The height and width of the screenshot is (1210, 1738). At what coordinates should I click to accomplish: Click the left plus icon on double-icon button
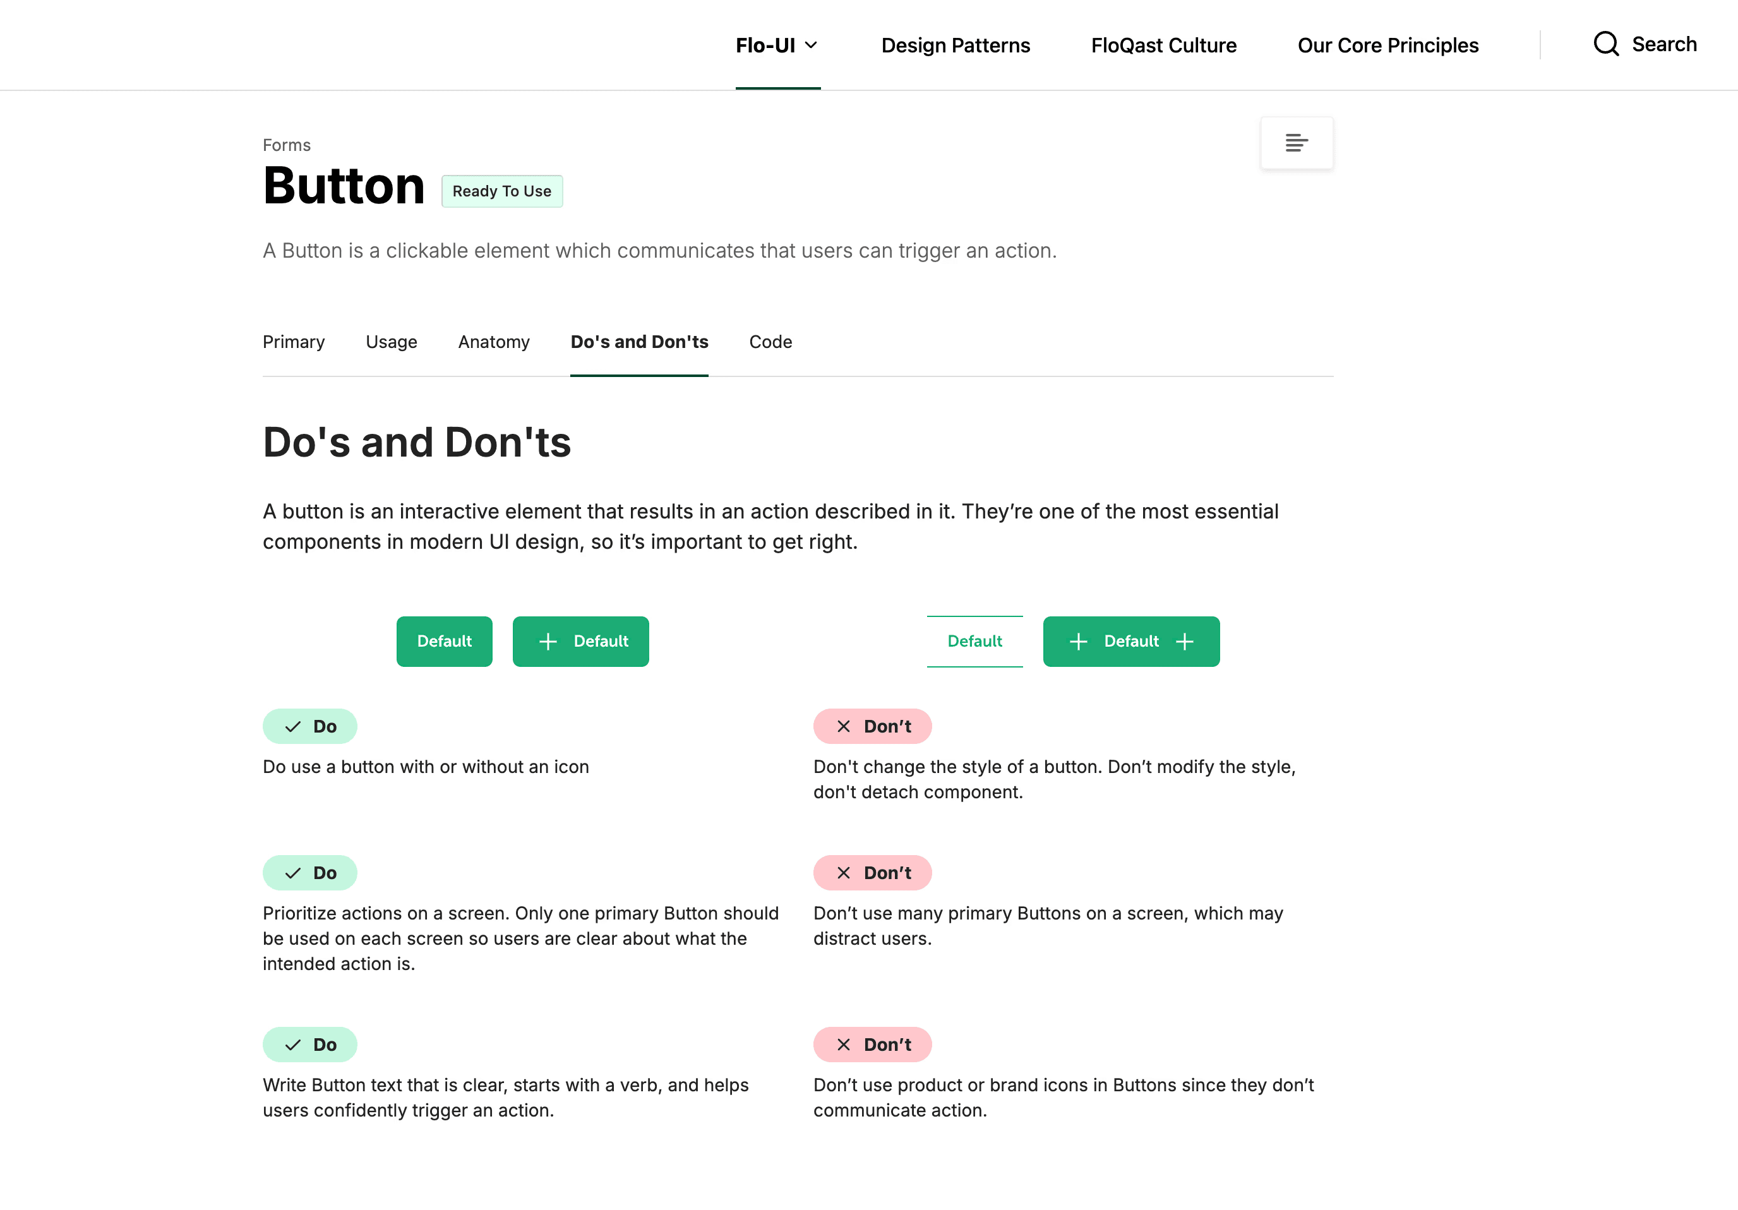pyautogui.click(x=1078, y=642)
